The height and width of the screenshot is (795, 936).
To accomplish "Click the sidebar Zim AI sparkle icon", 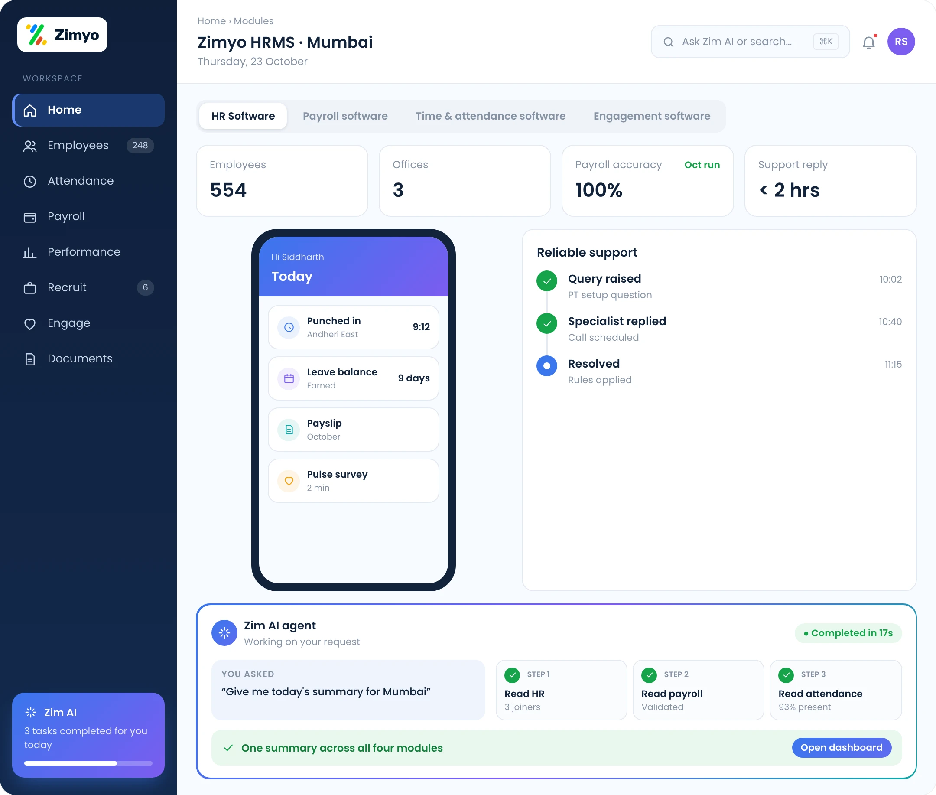I will coord(31,712).
